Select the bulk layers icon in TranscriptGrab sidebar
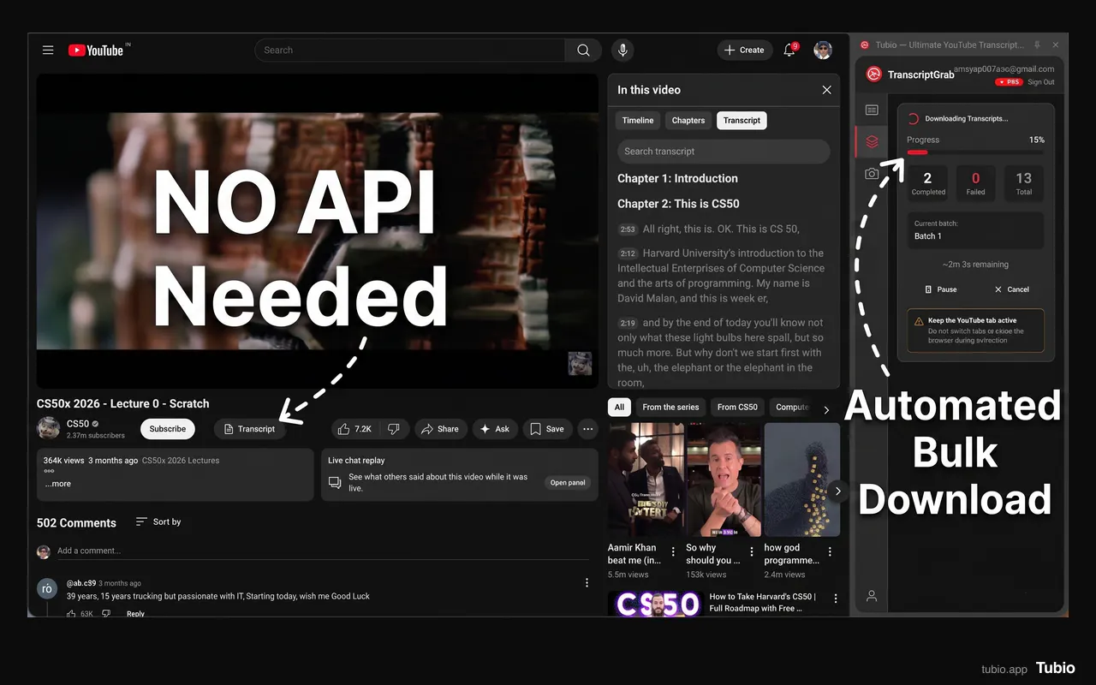This screenshot has height=685, width=1096. (x=872, y=141)
